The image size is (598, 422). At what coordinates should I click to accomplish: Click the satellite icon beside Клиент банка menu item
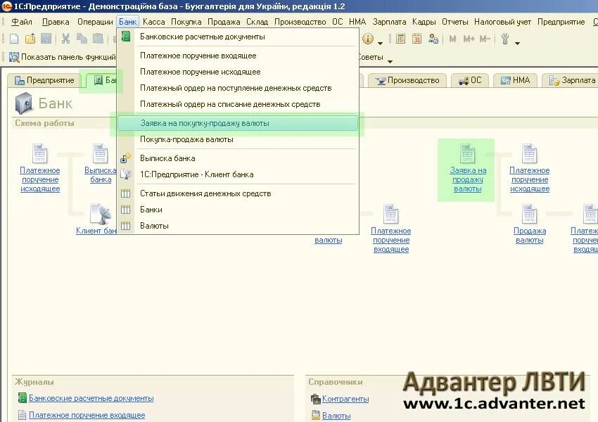coord(125,174)
